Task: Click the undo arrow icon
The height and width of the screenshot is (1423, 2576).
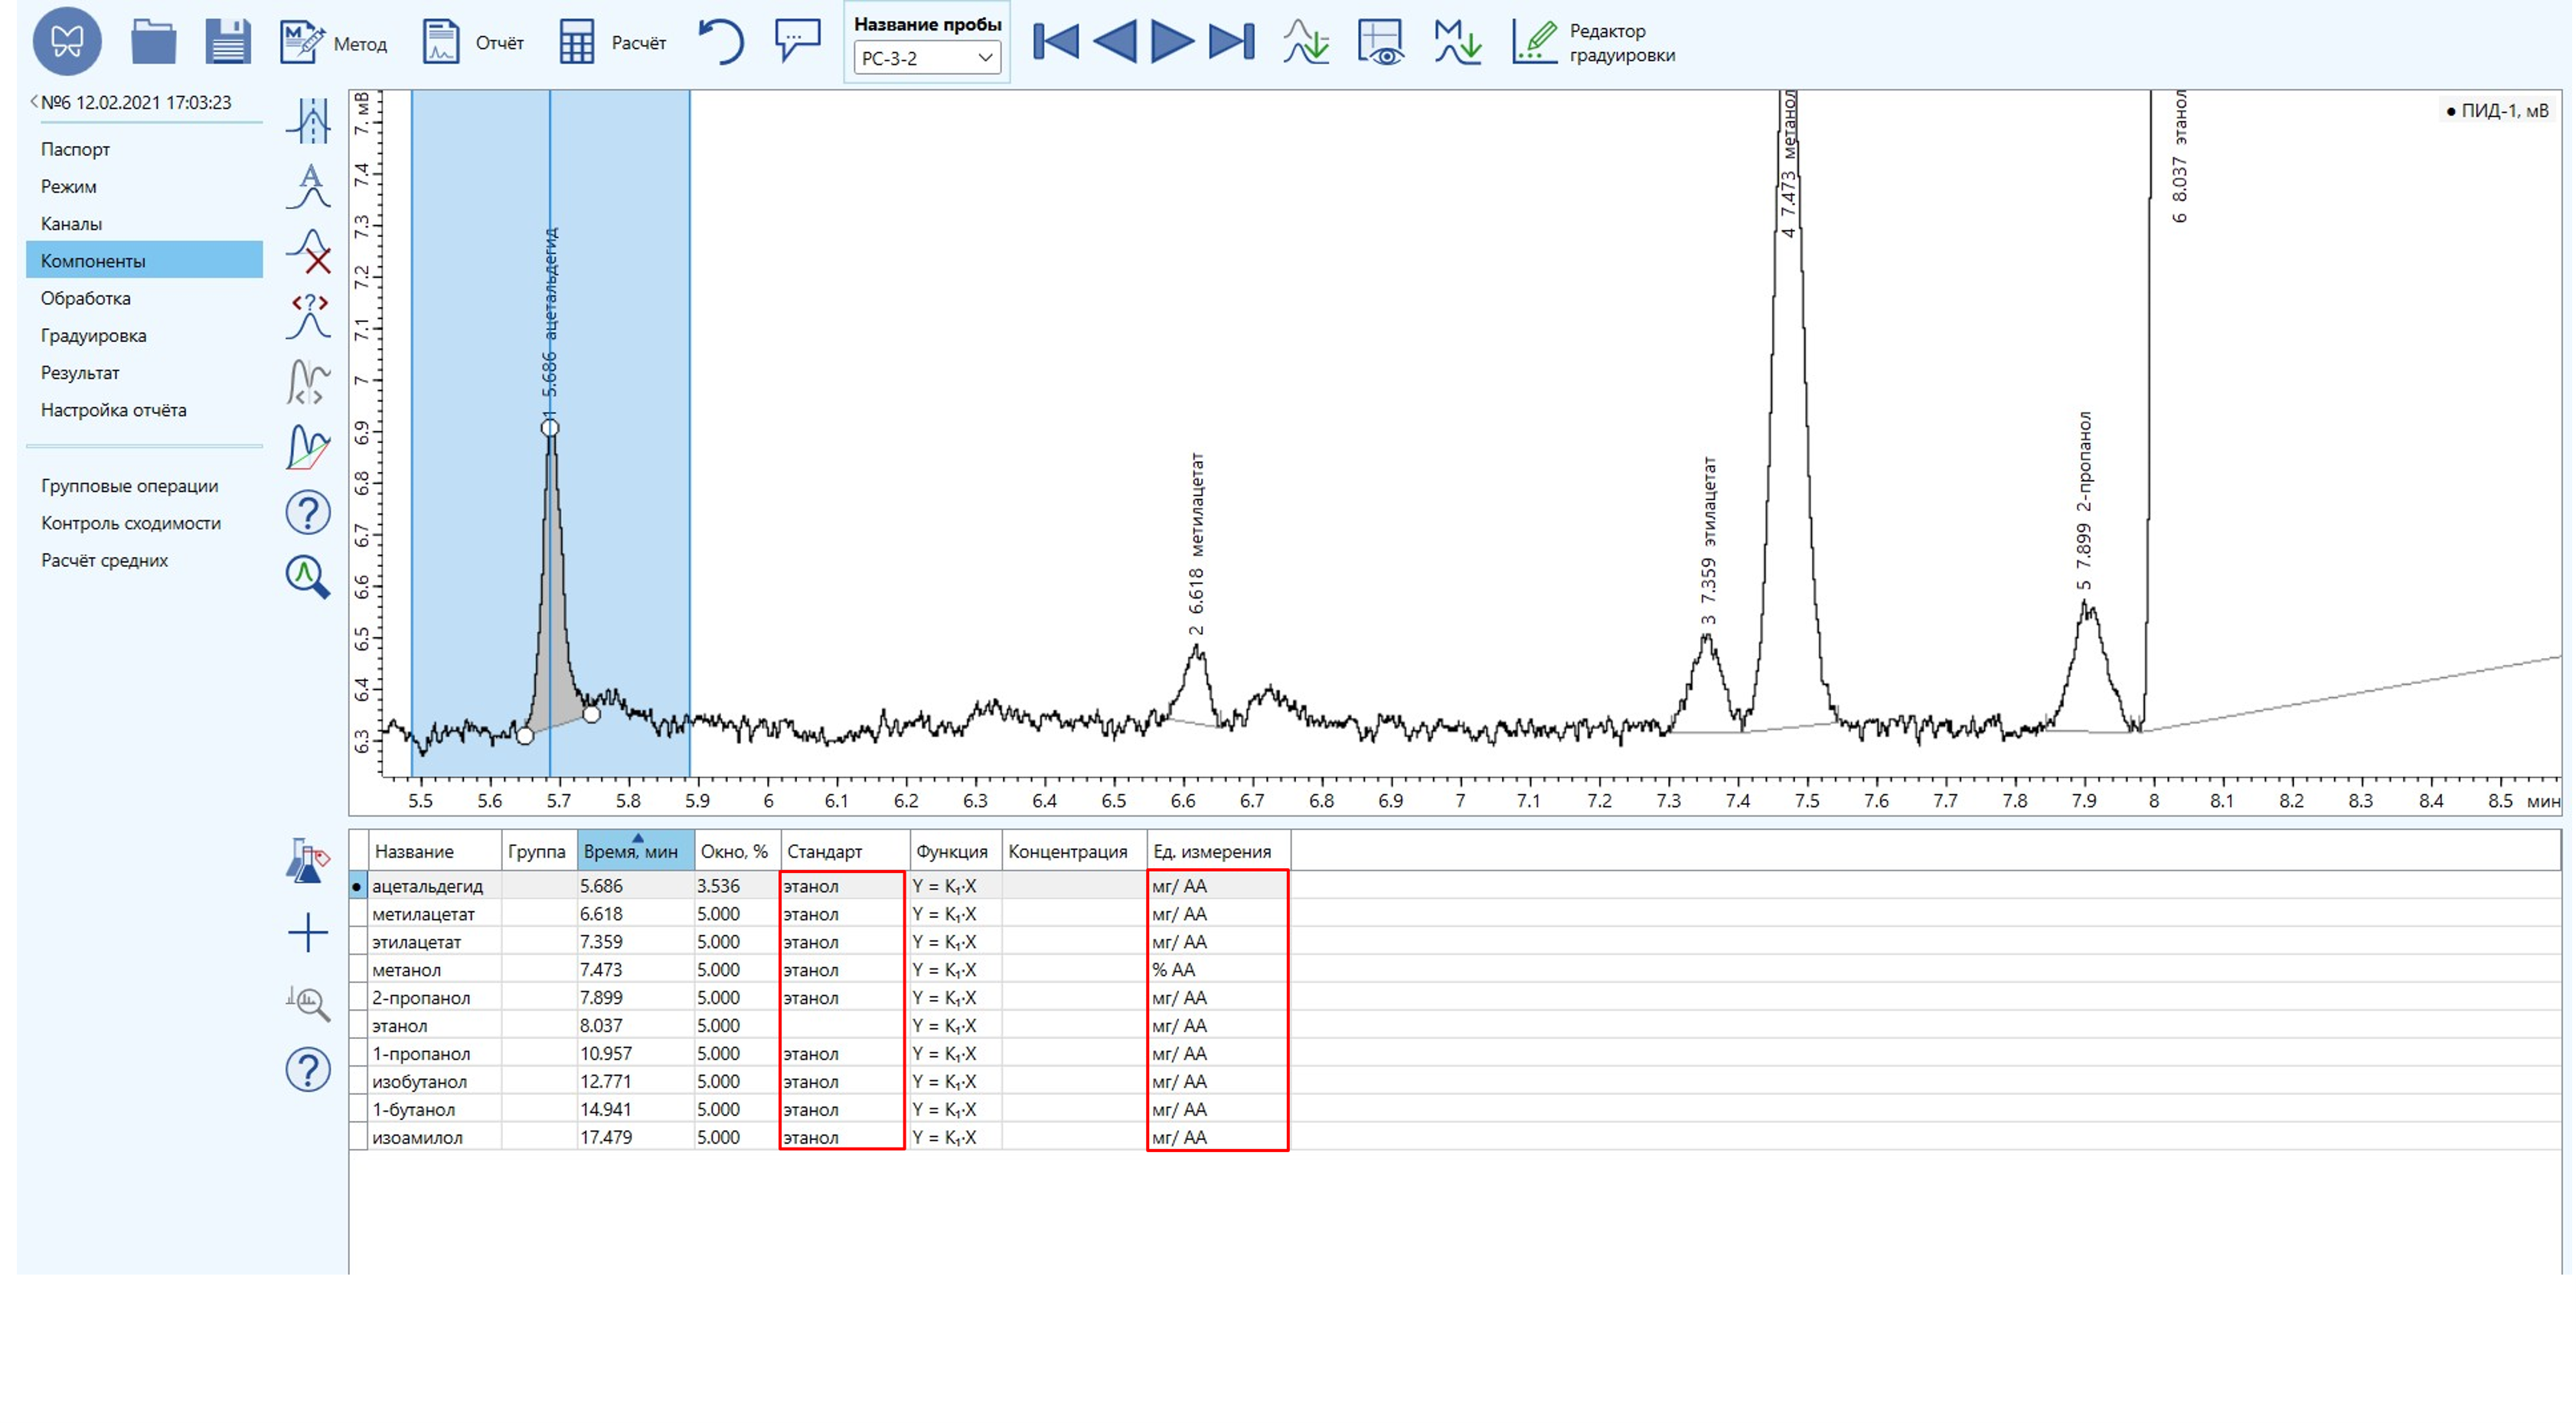Action: pos(721,43)
